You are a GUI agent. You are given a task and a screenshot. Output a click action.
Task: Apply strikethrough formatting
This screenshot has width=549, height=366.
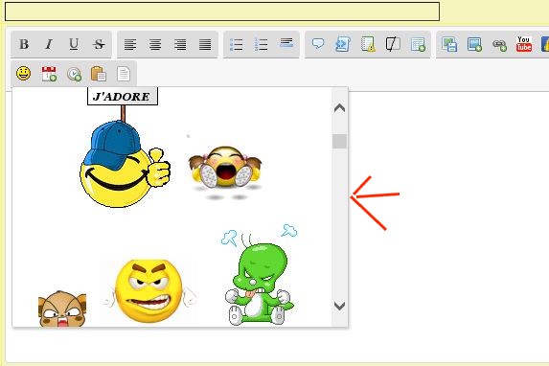[99, 44]
